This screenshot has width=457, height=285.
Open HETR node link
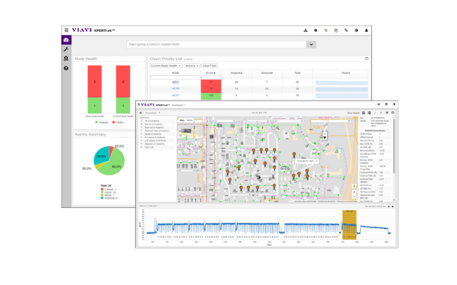pos(176,88)
